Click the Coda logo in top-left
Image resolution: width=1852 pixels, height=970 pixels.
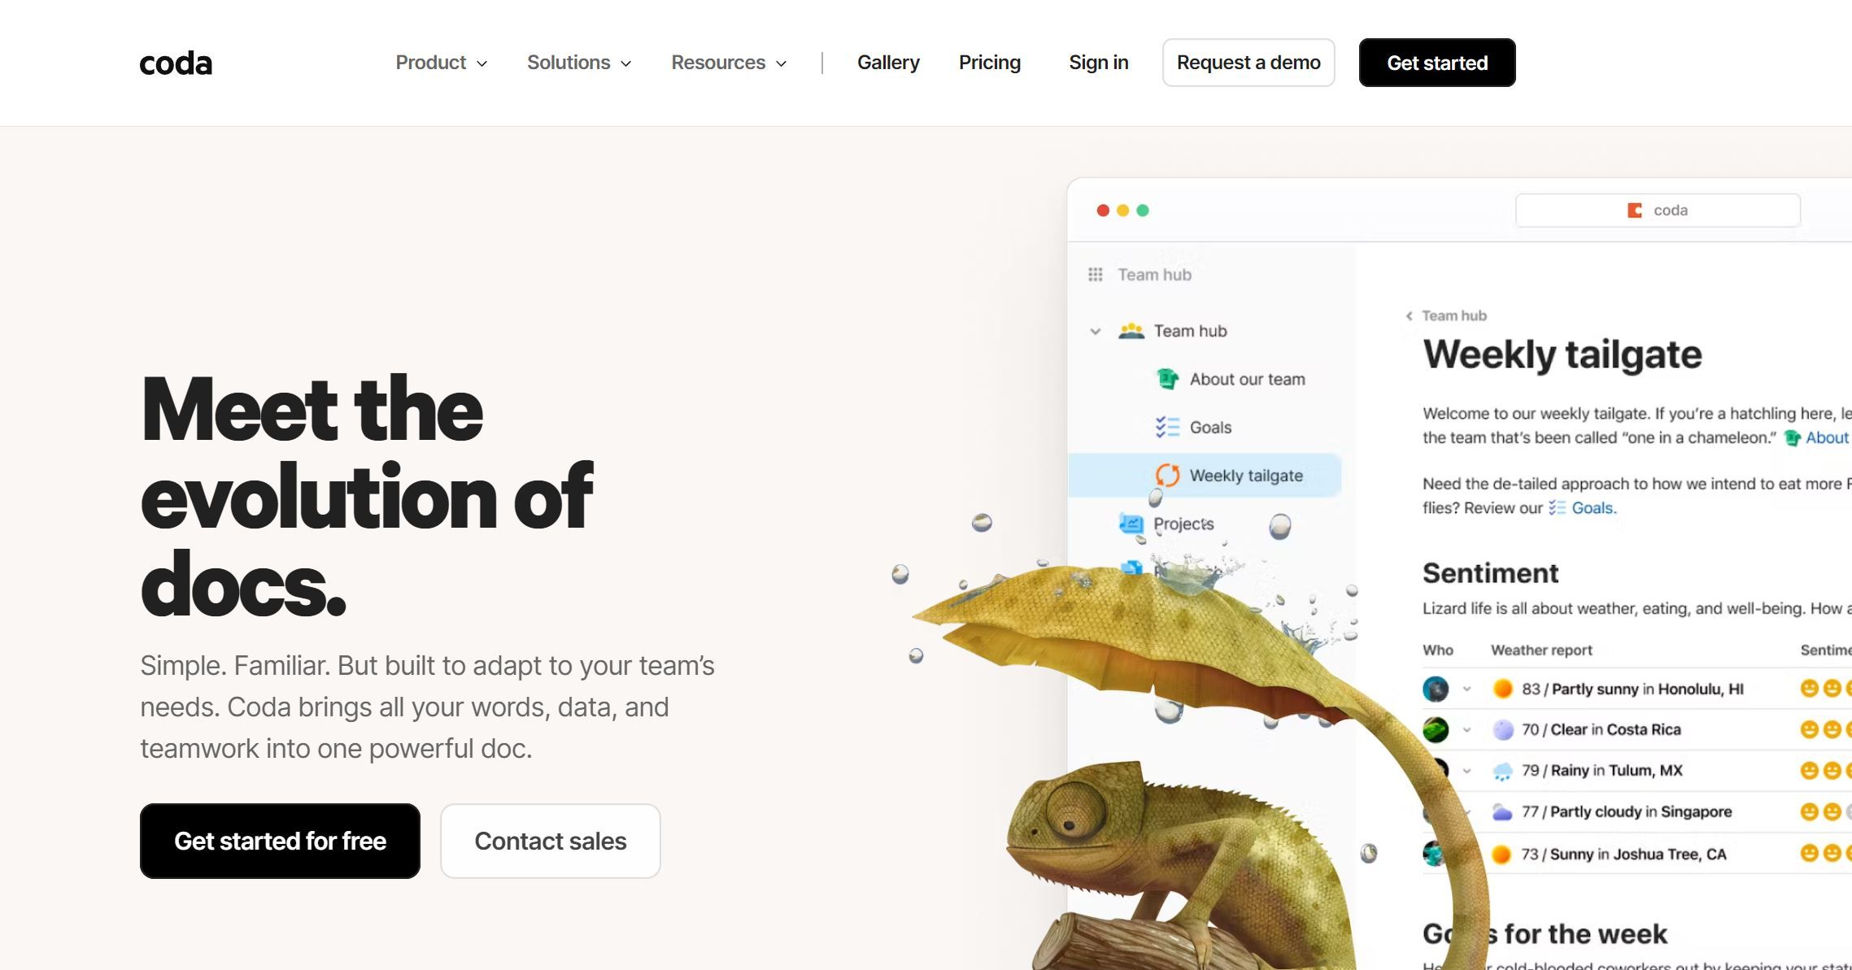tap(175, 63)
